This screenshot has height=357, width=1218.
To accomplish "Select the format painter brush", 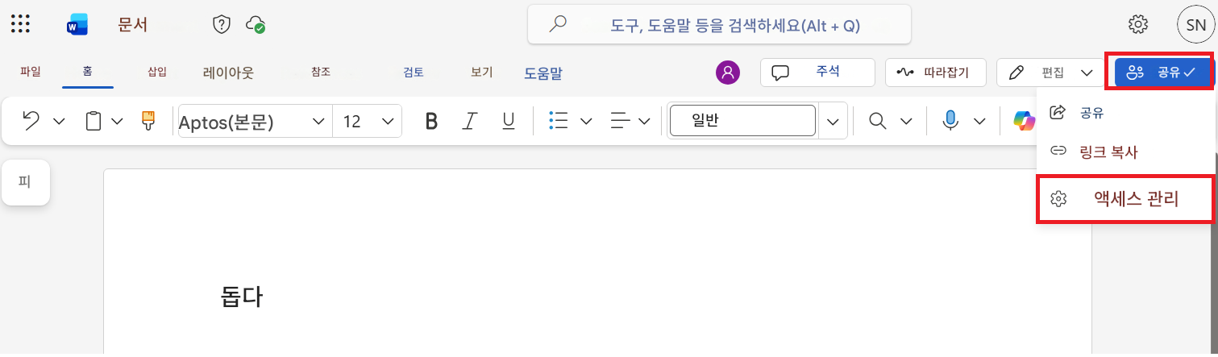I will pos(148,121).
